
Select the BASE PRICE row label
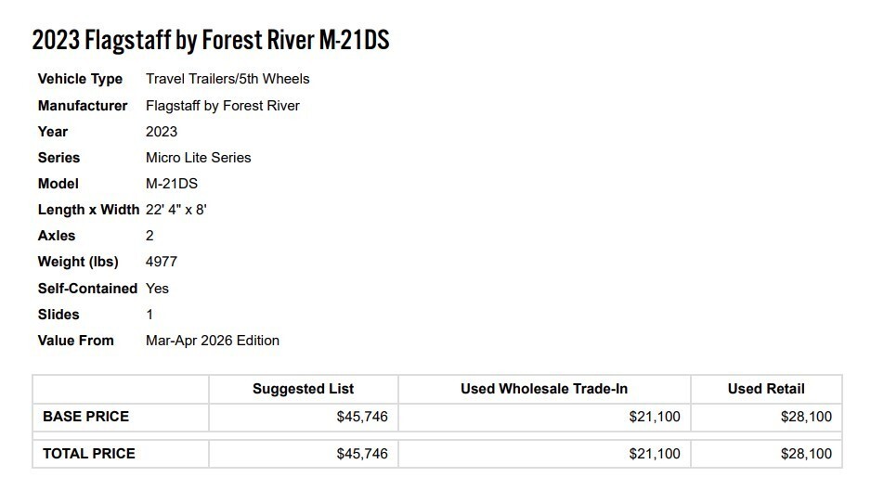(85, 417)
